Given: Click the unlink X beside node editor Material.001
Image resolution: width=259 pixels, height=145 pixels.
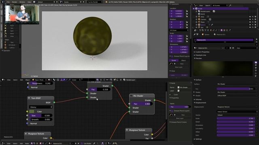Looking at the screenshot, I should coord(78,143).
